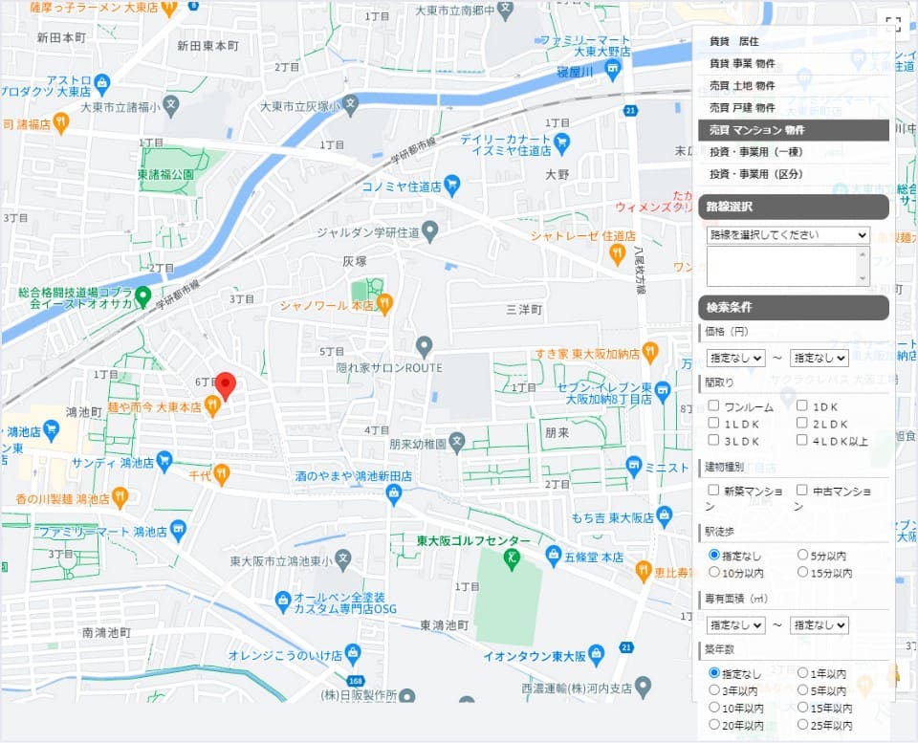
Task: Check the 1DK layout checkbox
Action: 802,405
